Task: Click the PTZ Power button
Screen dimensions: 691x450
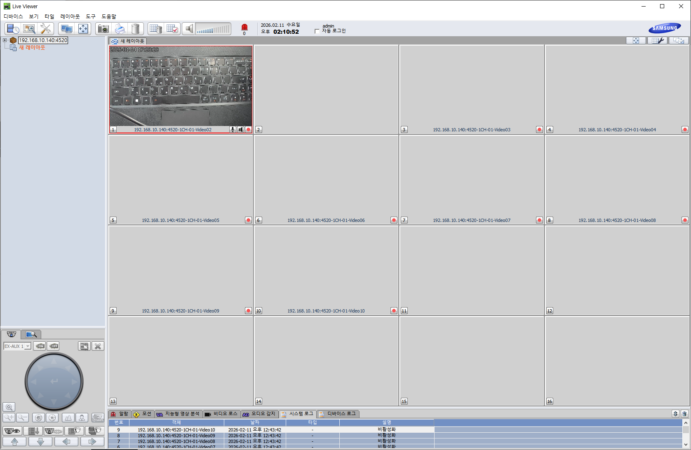Action: coord(98,418)
